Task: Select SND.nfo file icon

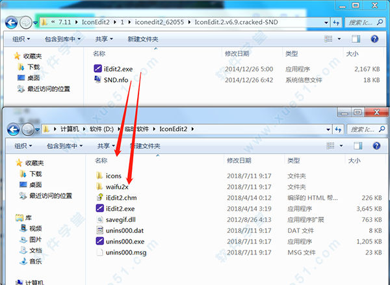Action: click(x=97, y=79)
